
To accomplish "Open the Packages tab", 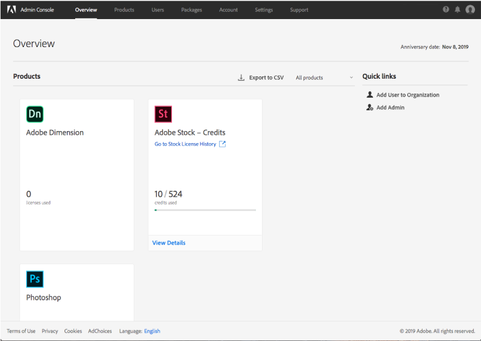I will pos(192,10).
